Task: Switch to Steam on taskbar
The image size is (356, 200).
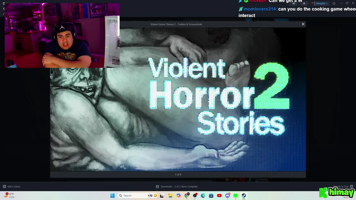Action: (244, 196)
